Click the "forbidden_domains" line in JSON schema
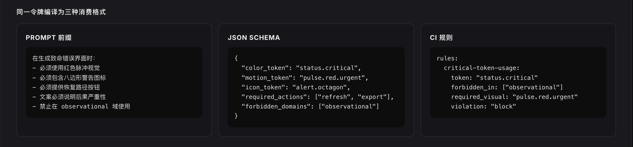The height and width of the screenshot is (147, 633). pos(310,106)
